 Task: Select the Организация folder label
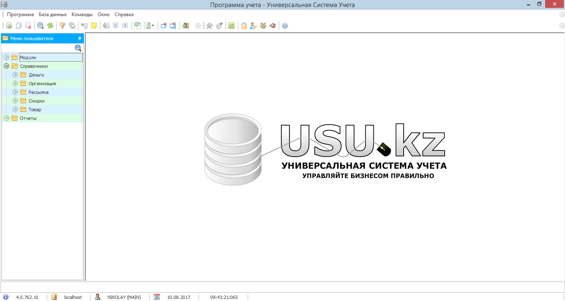click(x=42, y=84)
